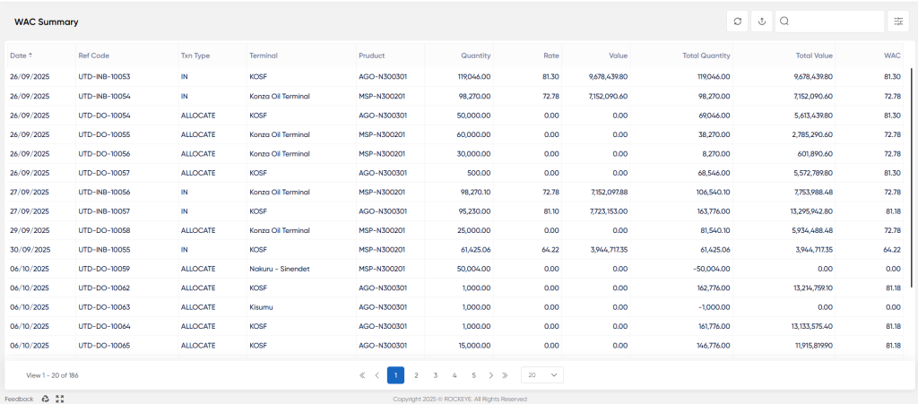Select row UTD-INB-10053
The width and height of the screenshot is (918, 404).
pyautogui.click(x=455, y=77)
